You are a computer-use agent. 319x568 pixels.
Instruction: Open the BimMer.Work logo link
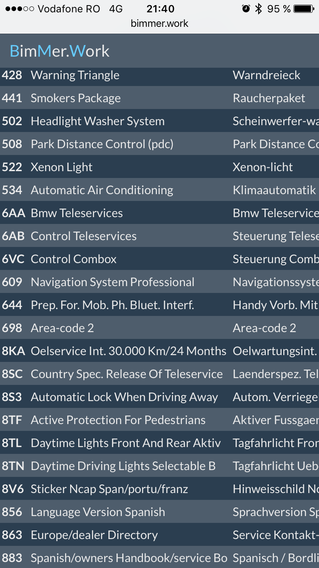coord(60,51)
